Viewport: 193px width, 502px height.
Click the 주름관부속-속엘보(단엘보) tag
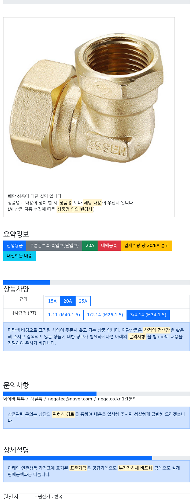point(54,246)
